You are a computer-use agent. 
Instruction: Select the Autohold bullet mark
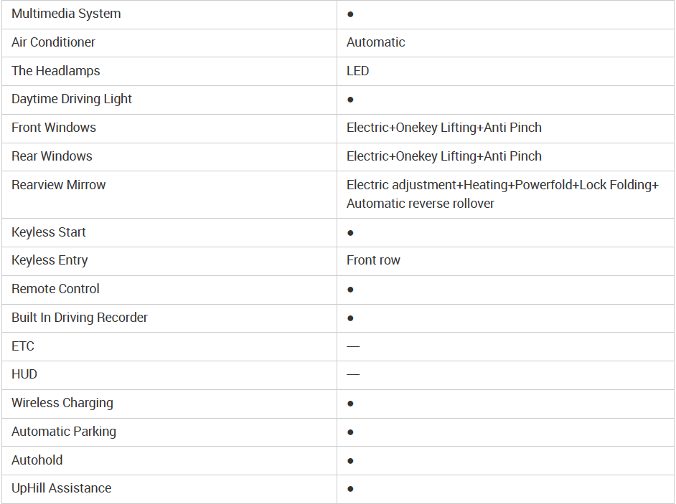click(x=350, y=460)
